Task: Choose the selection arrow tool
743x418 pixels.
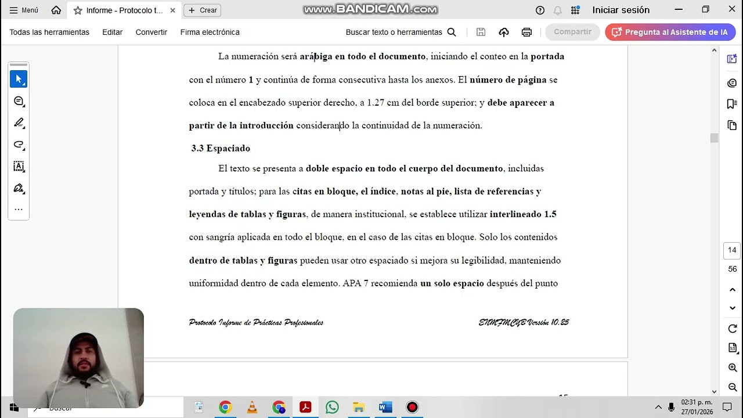Action: (19, 79)
